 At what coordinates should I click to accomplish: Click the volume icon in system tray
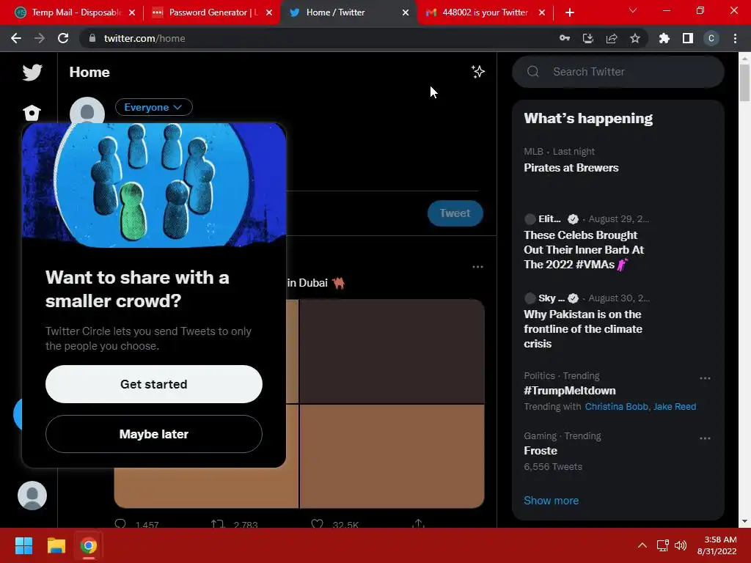click(681, 545)
